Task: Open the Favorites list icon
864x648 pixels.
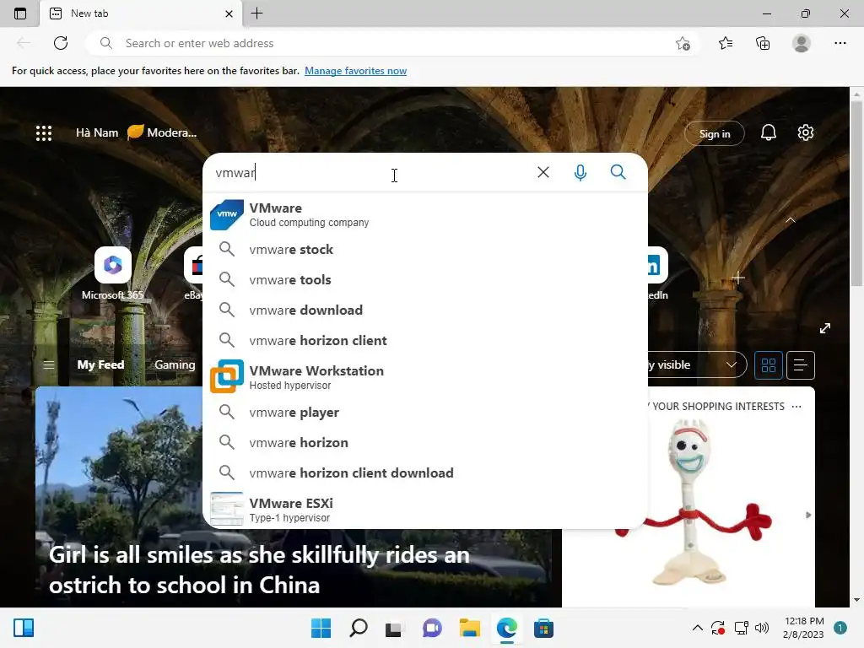Action: 726,43
